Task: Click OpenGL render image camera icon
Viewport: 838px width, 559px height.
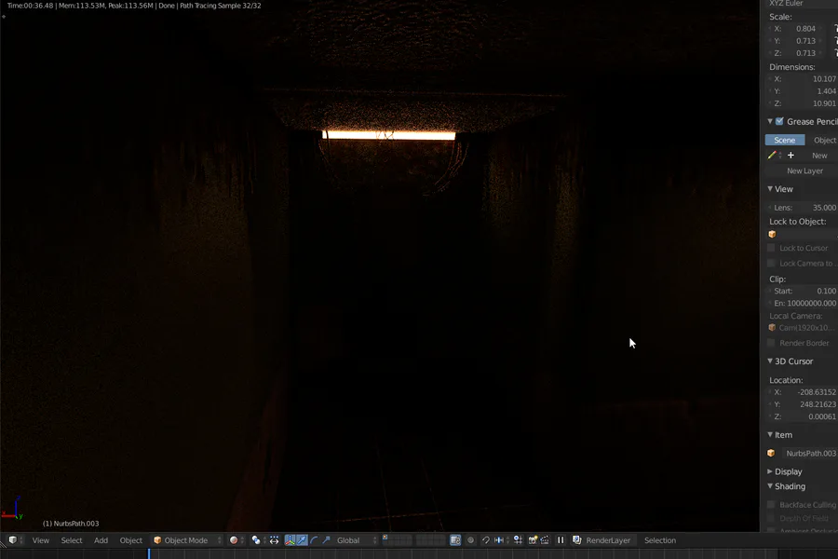Action: pyautogui.click(x=533, y=540)
